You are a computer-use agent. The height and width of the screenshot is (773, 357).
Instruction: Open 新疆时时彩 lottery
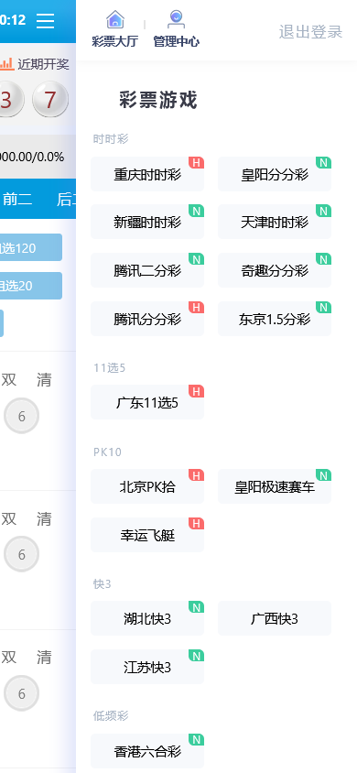(x=147, y=223)
